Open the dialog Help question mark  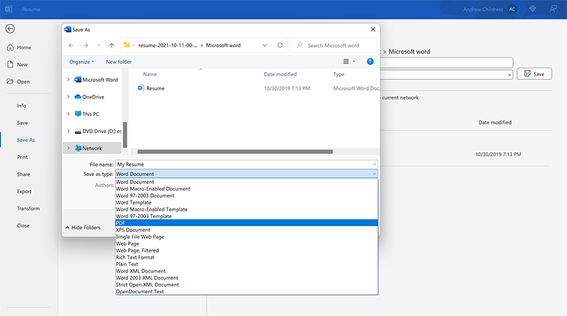coord(370,61)
